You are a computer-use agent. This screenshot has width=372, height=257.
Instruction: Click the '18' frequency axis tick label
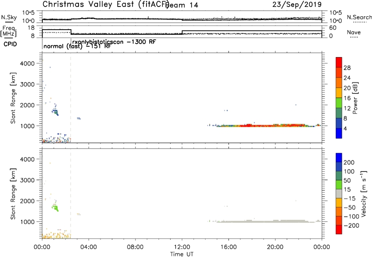31,28
